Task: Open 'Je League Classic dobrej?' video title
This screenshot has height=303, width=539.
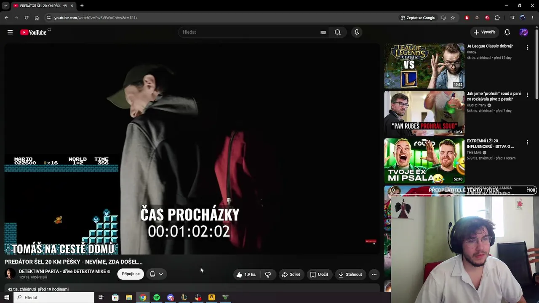Action: point(490,46)
